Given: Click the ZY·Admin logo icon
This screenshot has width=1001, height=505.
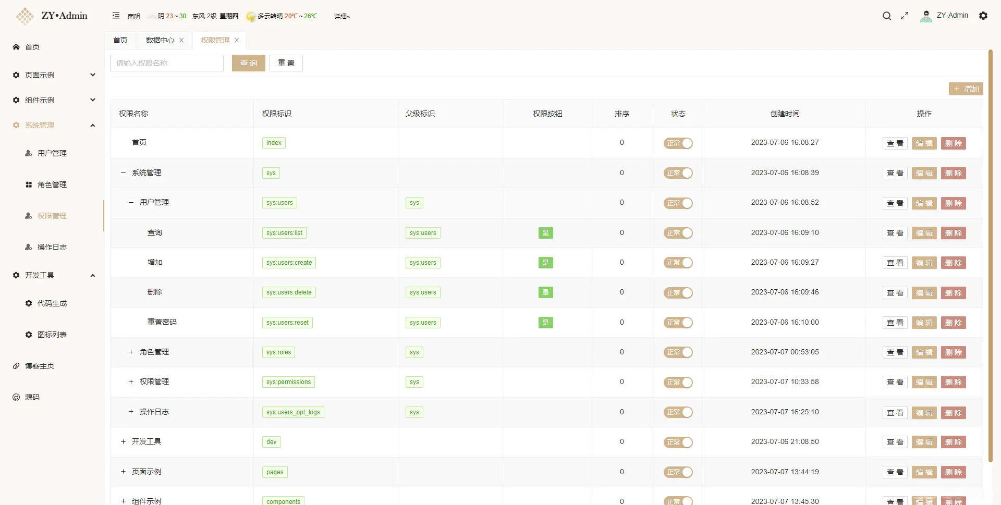Looking at the screenshot, I should [25, 16].
